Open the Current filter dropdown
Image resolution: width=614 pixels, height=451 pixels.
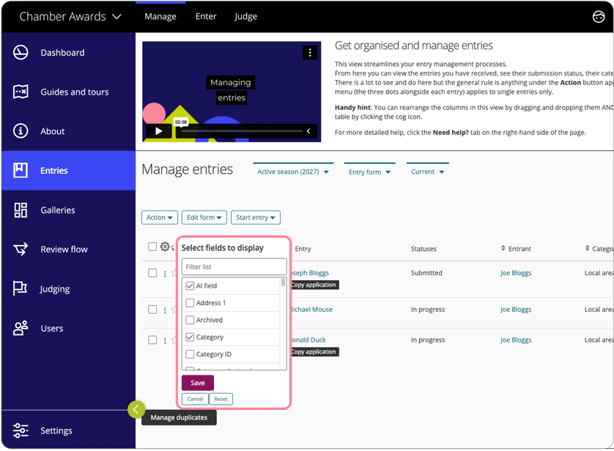coord(428,172)
